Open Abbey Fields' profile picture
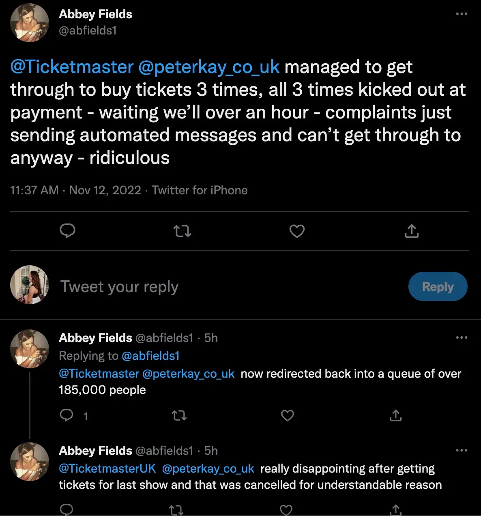The height and width of the screenshot is (516, 481). (x=29, y=23)
